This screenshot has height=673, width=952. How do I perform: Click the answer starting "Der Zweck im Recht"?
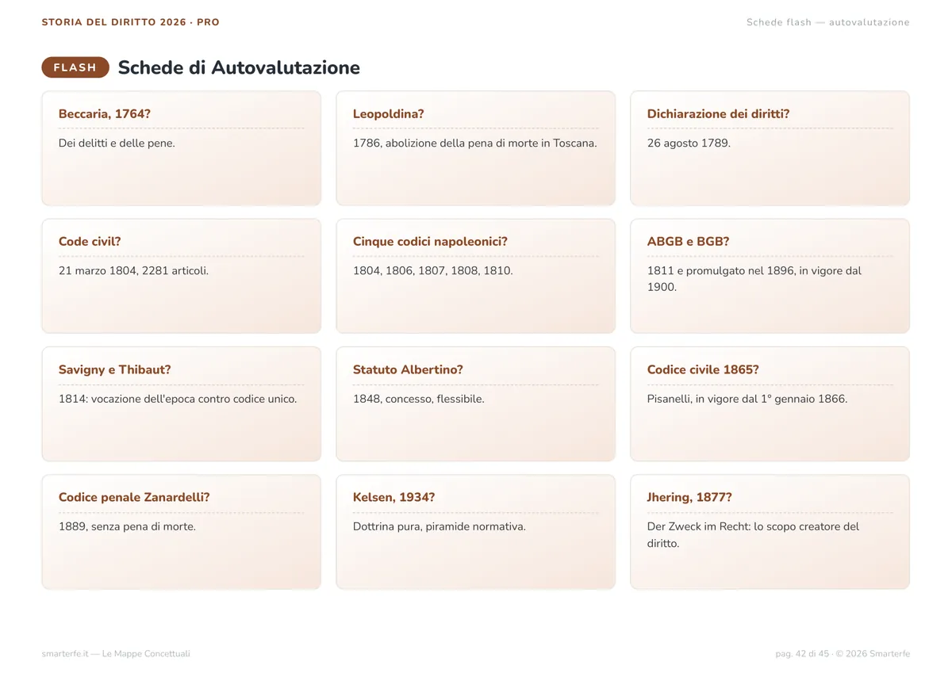(754, 535)
